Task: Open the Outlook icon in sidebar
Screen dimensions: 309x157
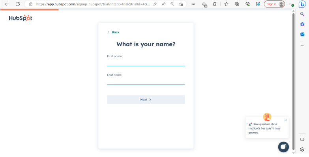Action: [x=302, y=34]
